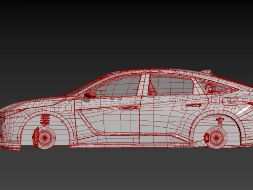Pick the rear brake caliper

coord(207,138)
